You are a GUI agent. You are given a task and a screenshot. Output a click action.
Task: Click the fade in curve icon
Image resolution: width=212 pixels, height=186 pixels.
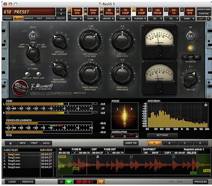[x=75, y=153]
